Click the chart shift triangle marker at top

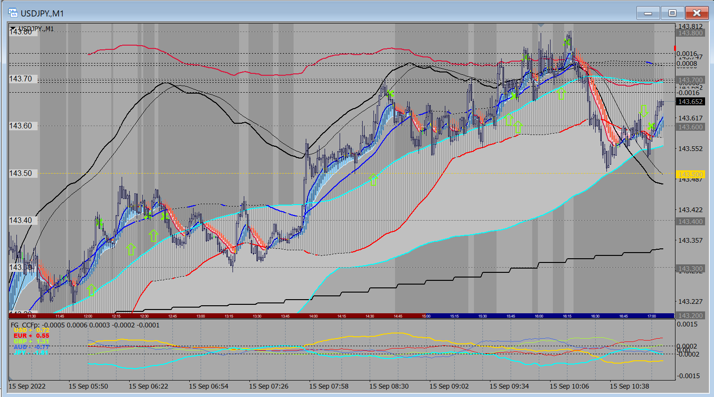pyautogui.click(x=541, y=25)
